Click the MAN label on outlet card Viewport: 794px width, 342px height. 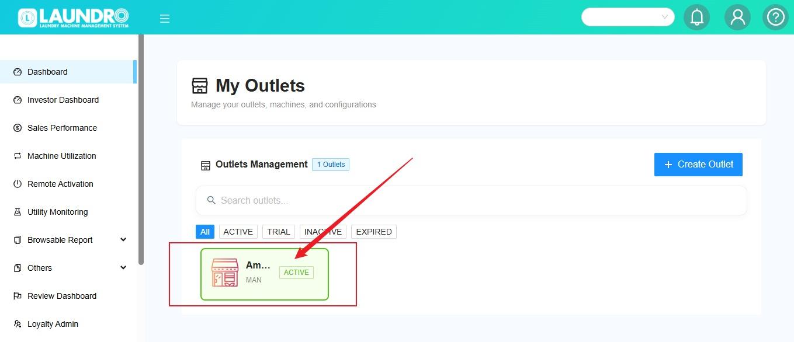pos(254,280)
